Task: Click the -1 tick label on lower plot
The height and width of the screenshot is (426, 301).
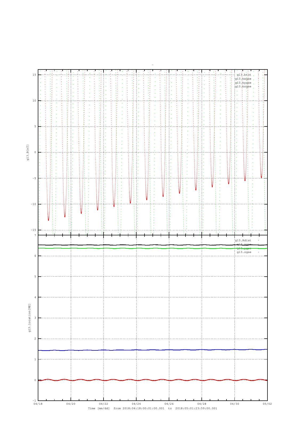Action: (x=34, y=401)
